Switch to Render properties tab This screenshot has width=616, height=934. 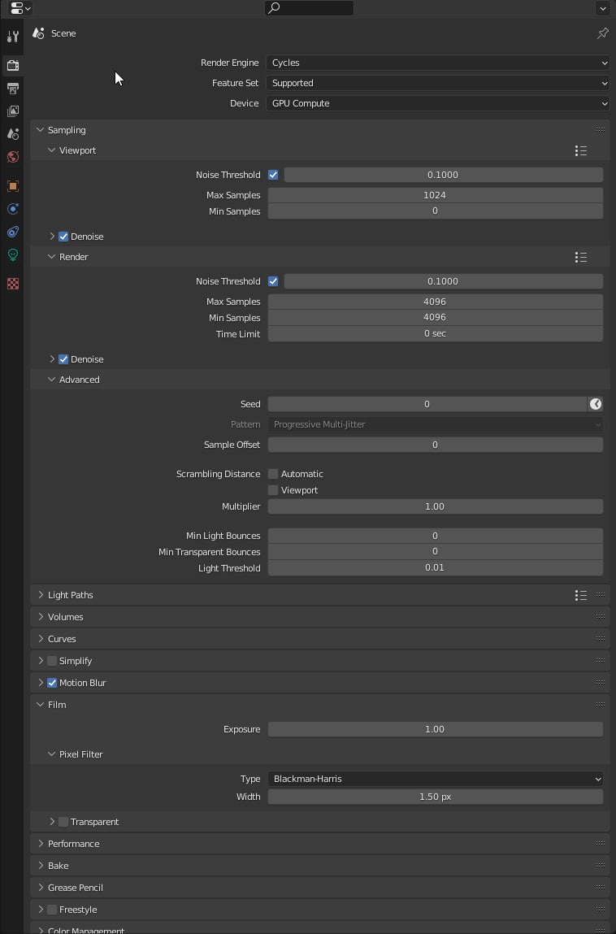[12, 65]
